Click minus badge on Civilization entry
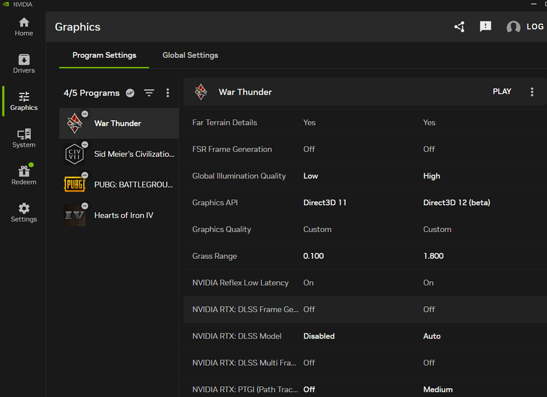Viewport: 547px width, 397px height. click(x=85, y=145)
